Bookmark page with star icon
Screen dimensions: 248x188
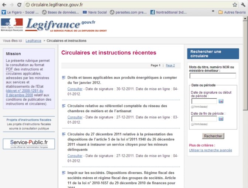(x=235, y=5)
